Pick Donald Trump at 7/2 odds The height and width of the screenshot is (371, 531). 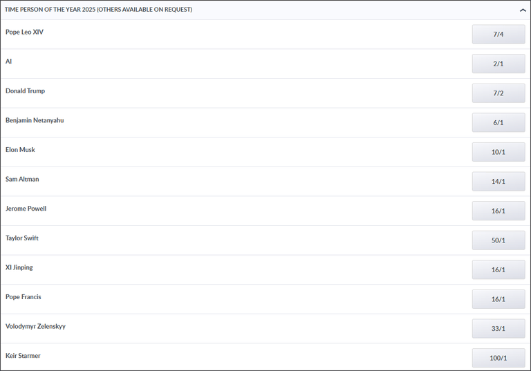tap(499, 93)
